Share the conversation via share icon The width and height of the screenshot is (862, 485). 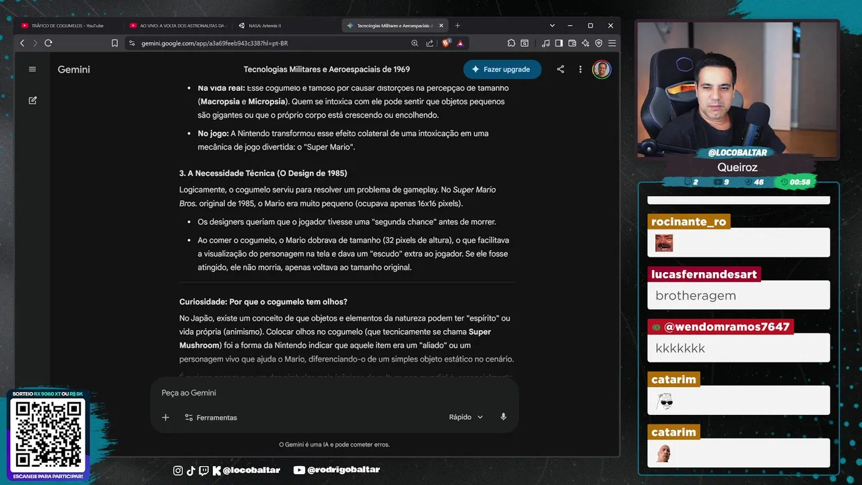coord(560,69)
